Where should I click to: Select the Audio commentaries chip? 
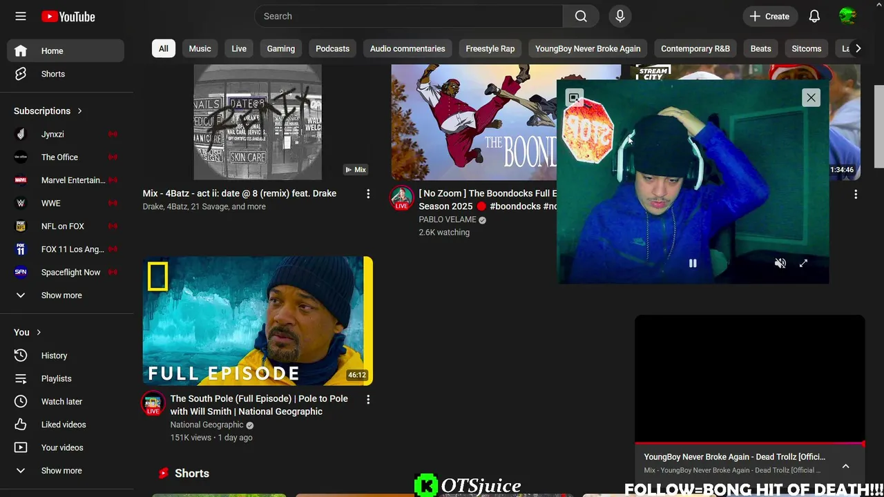(x=407, y=48)
